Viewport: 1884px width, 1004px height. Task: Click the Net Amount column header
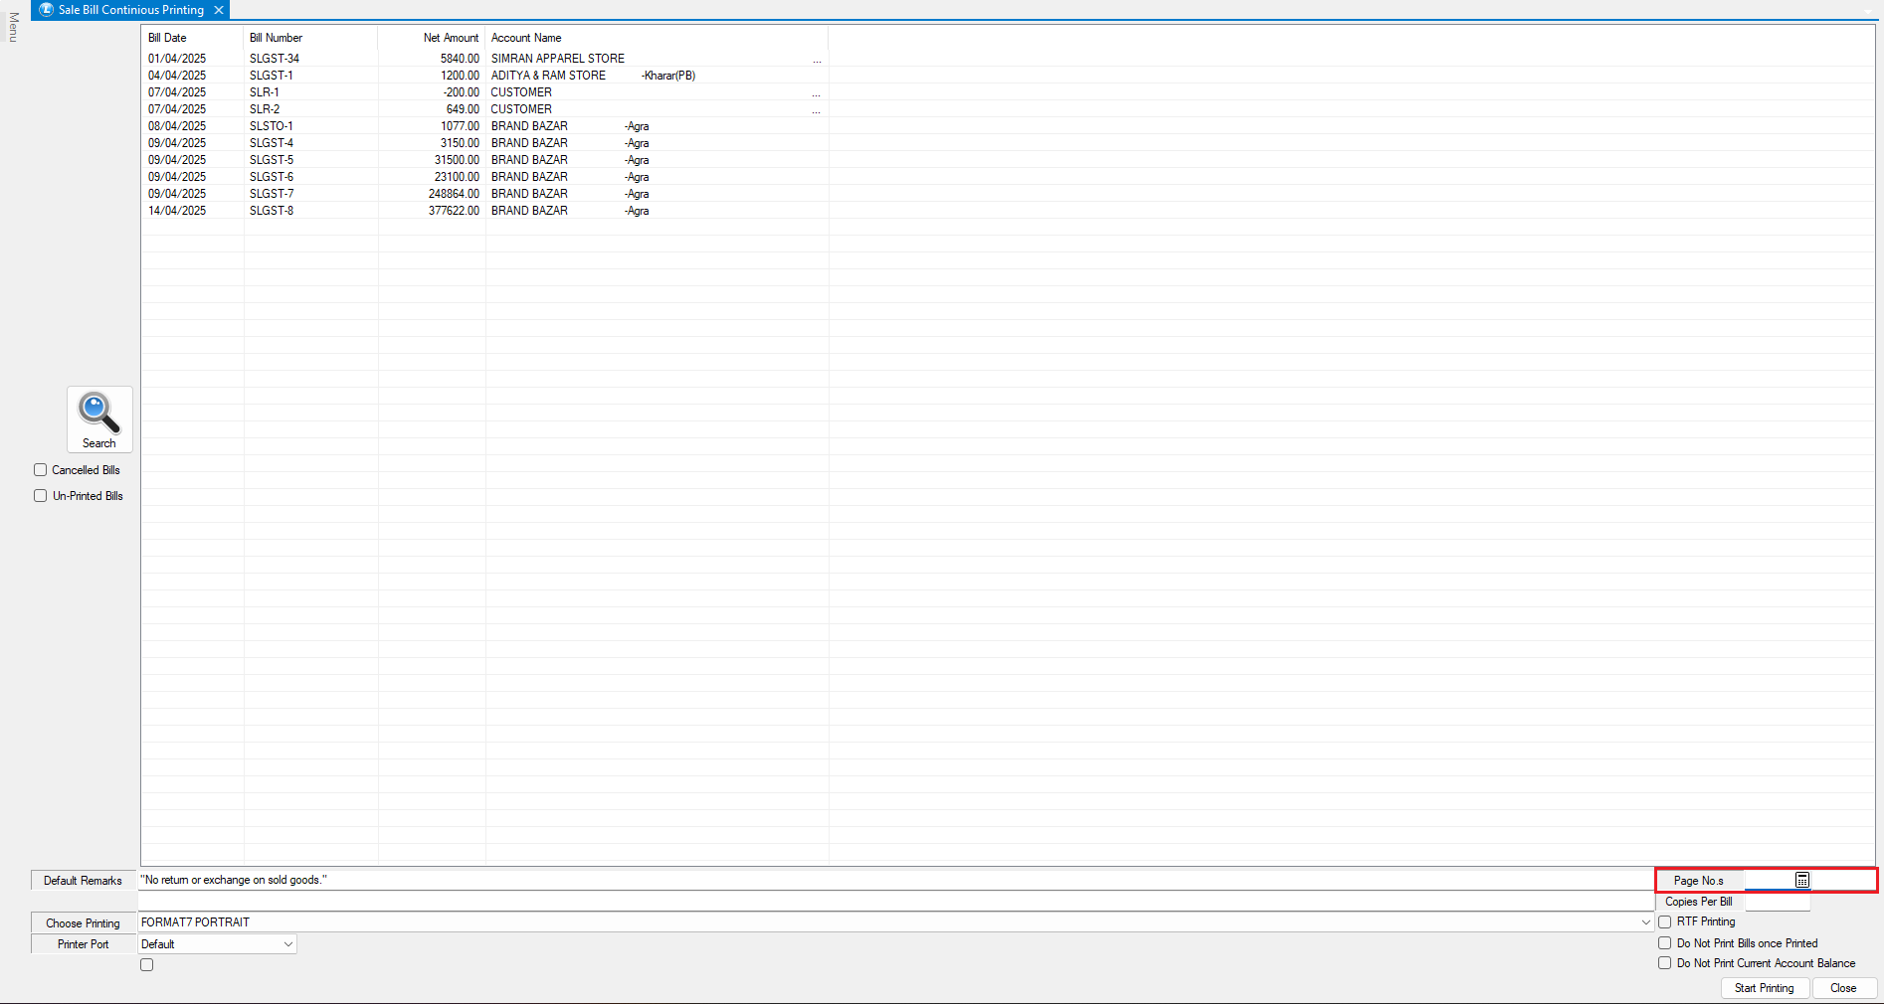click(x=451, y=38)
